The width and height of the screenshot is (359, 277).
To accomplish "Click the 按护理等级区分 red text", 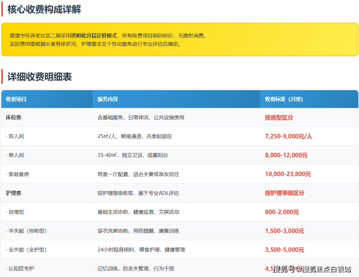I will pyautogui.click(x=284, y=193).
